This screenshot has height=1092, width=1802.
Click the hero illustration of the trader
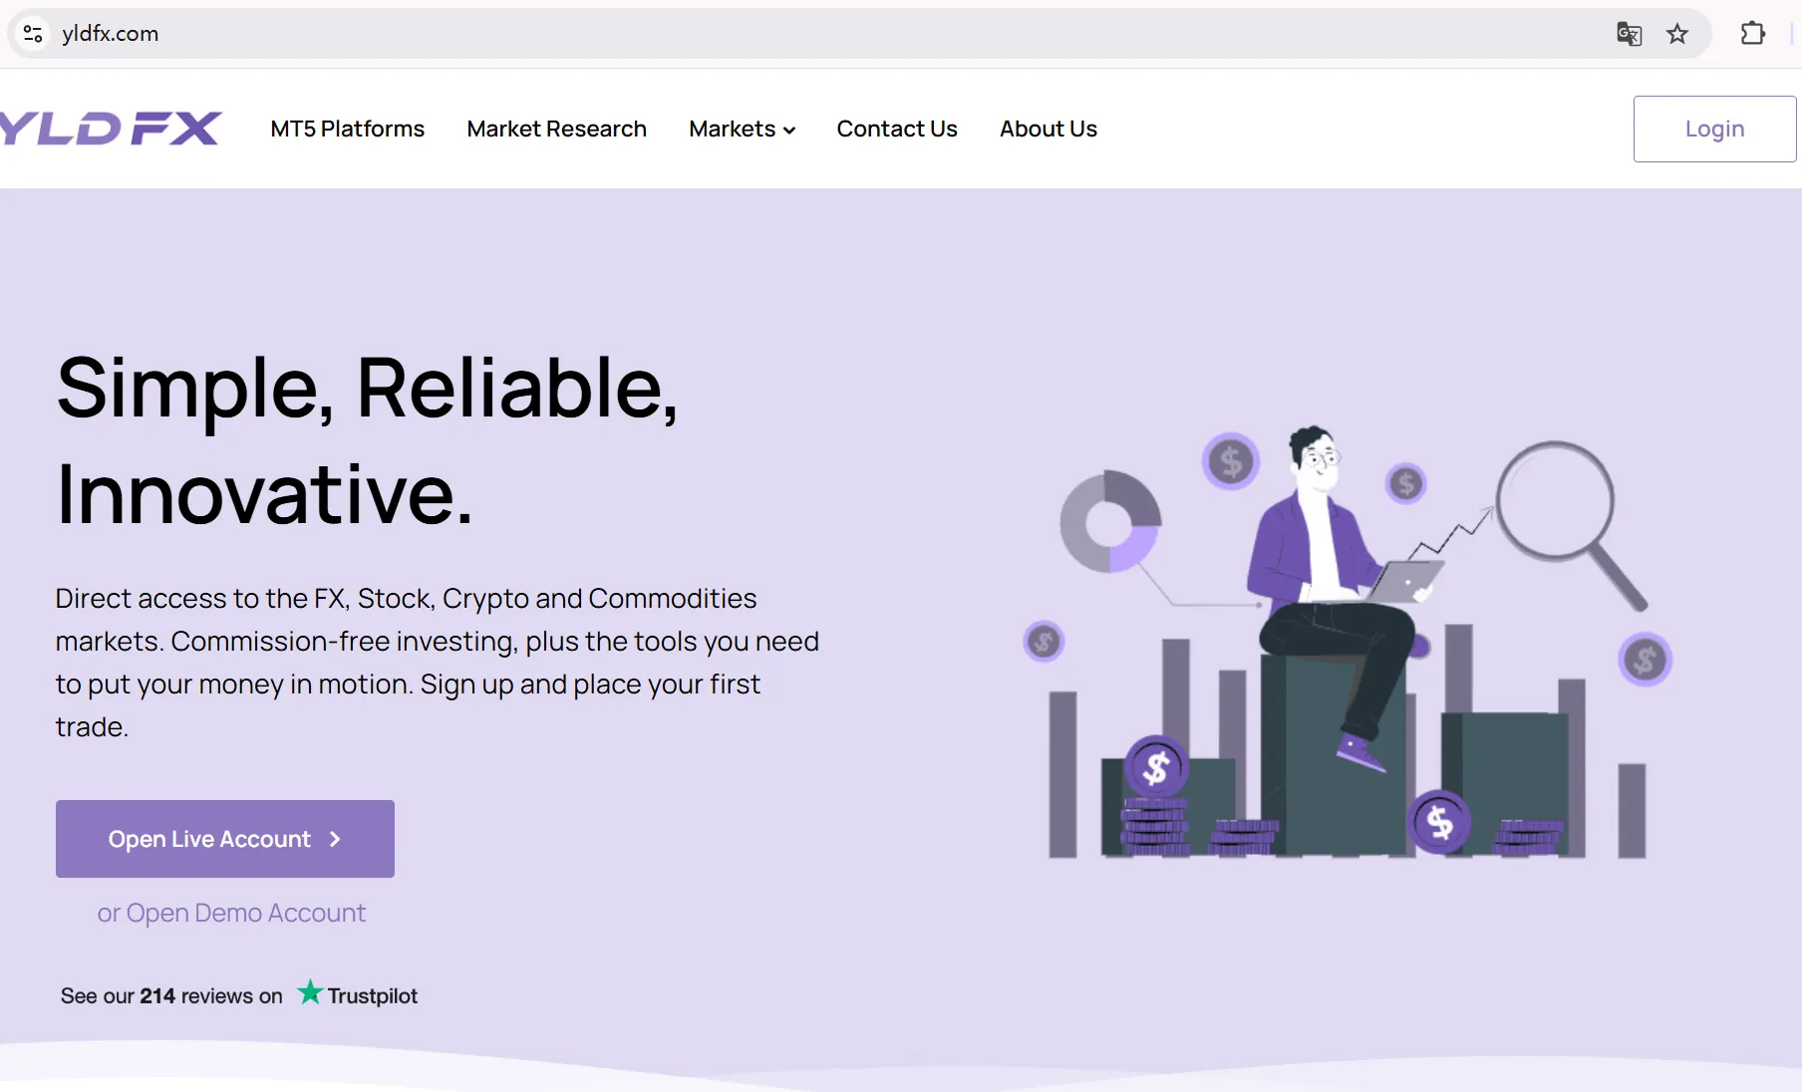click(1348, 644)
